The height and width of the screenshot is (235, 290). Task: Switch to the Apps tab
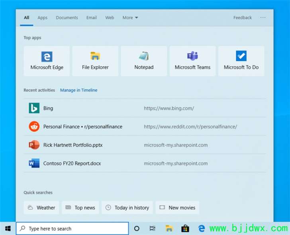point(42,18)
